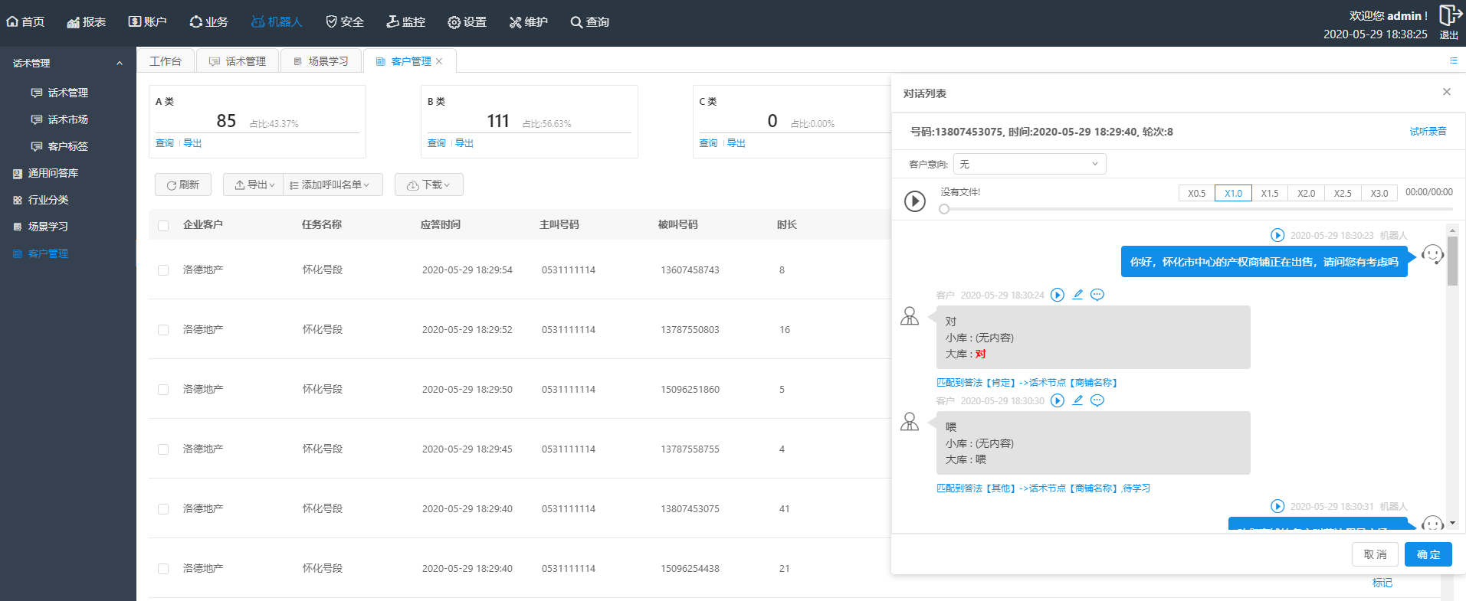
Task: Switch to the 场景学习 tab
Action: click(322, 61)
